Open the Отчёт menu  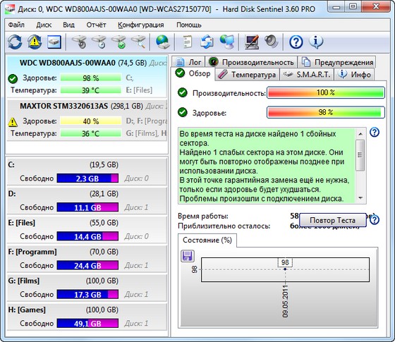pyautogui.click(x=96, y=25)
